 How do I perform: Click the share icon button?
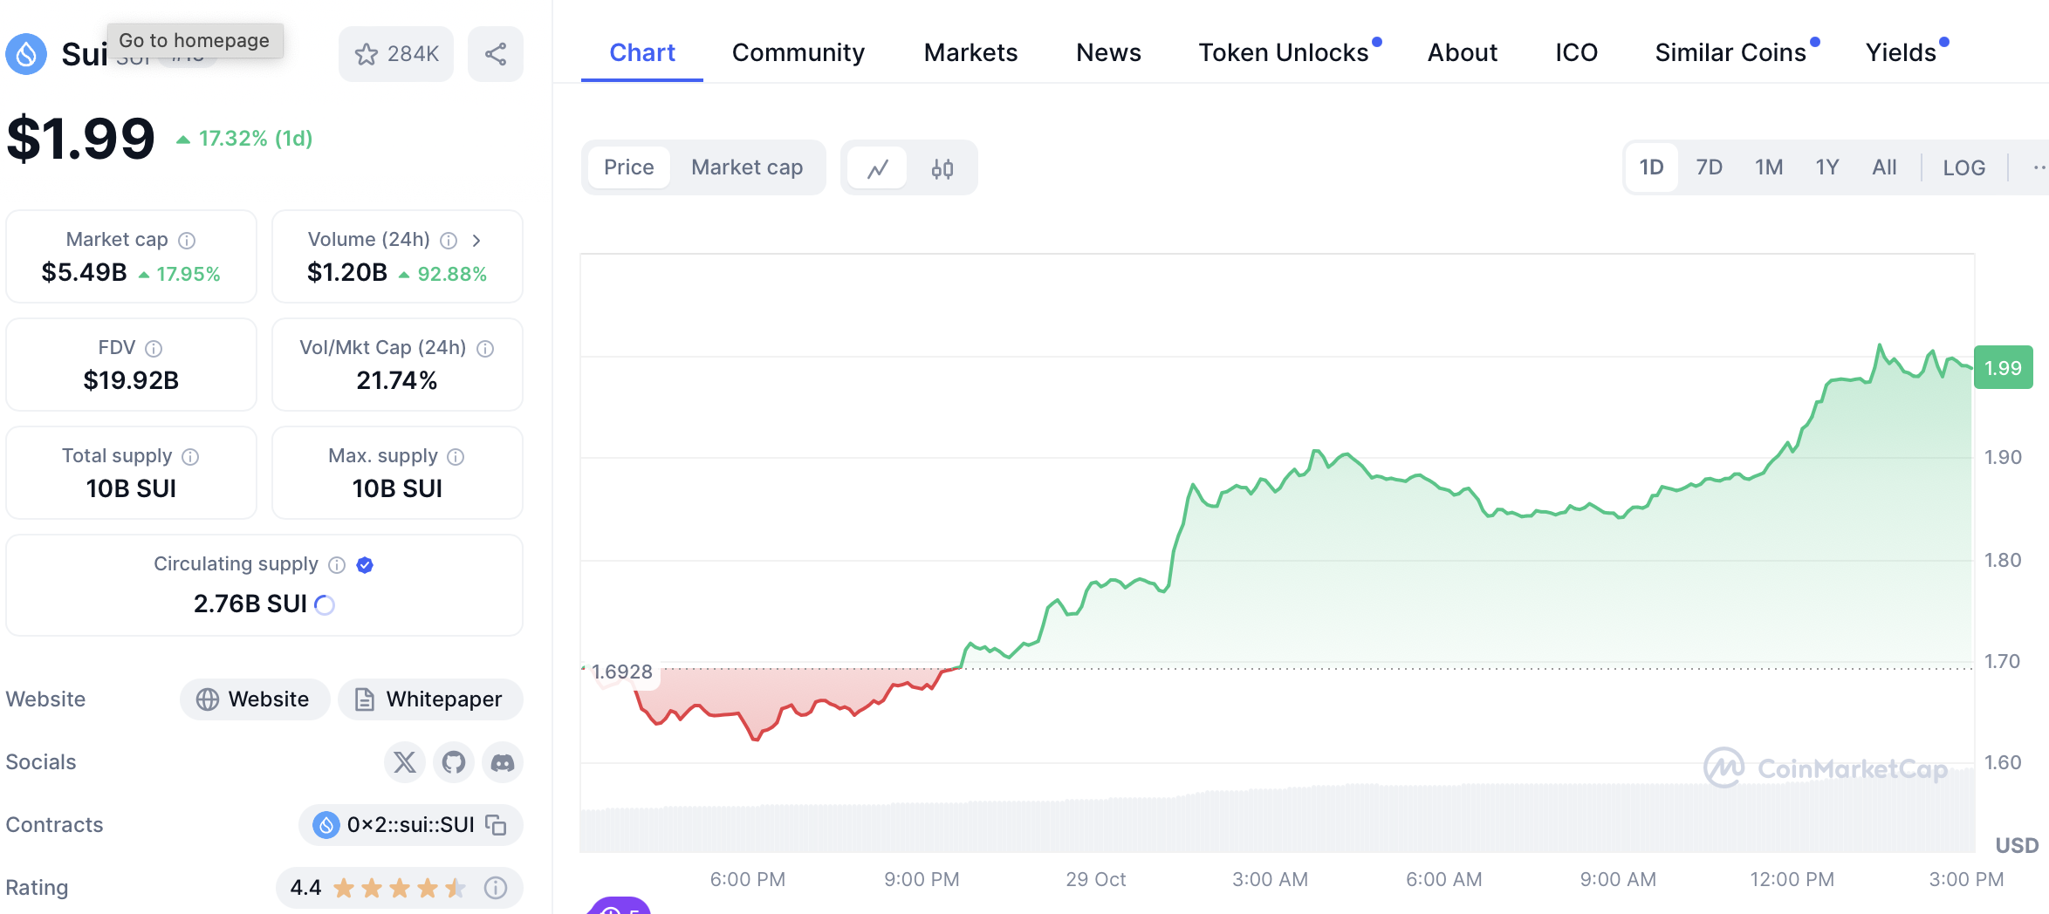496,54
